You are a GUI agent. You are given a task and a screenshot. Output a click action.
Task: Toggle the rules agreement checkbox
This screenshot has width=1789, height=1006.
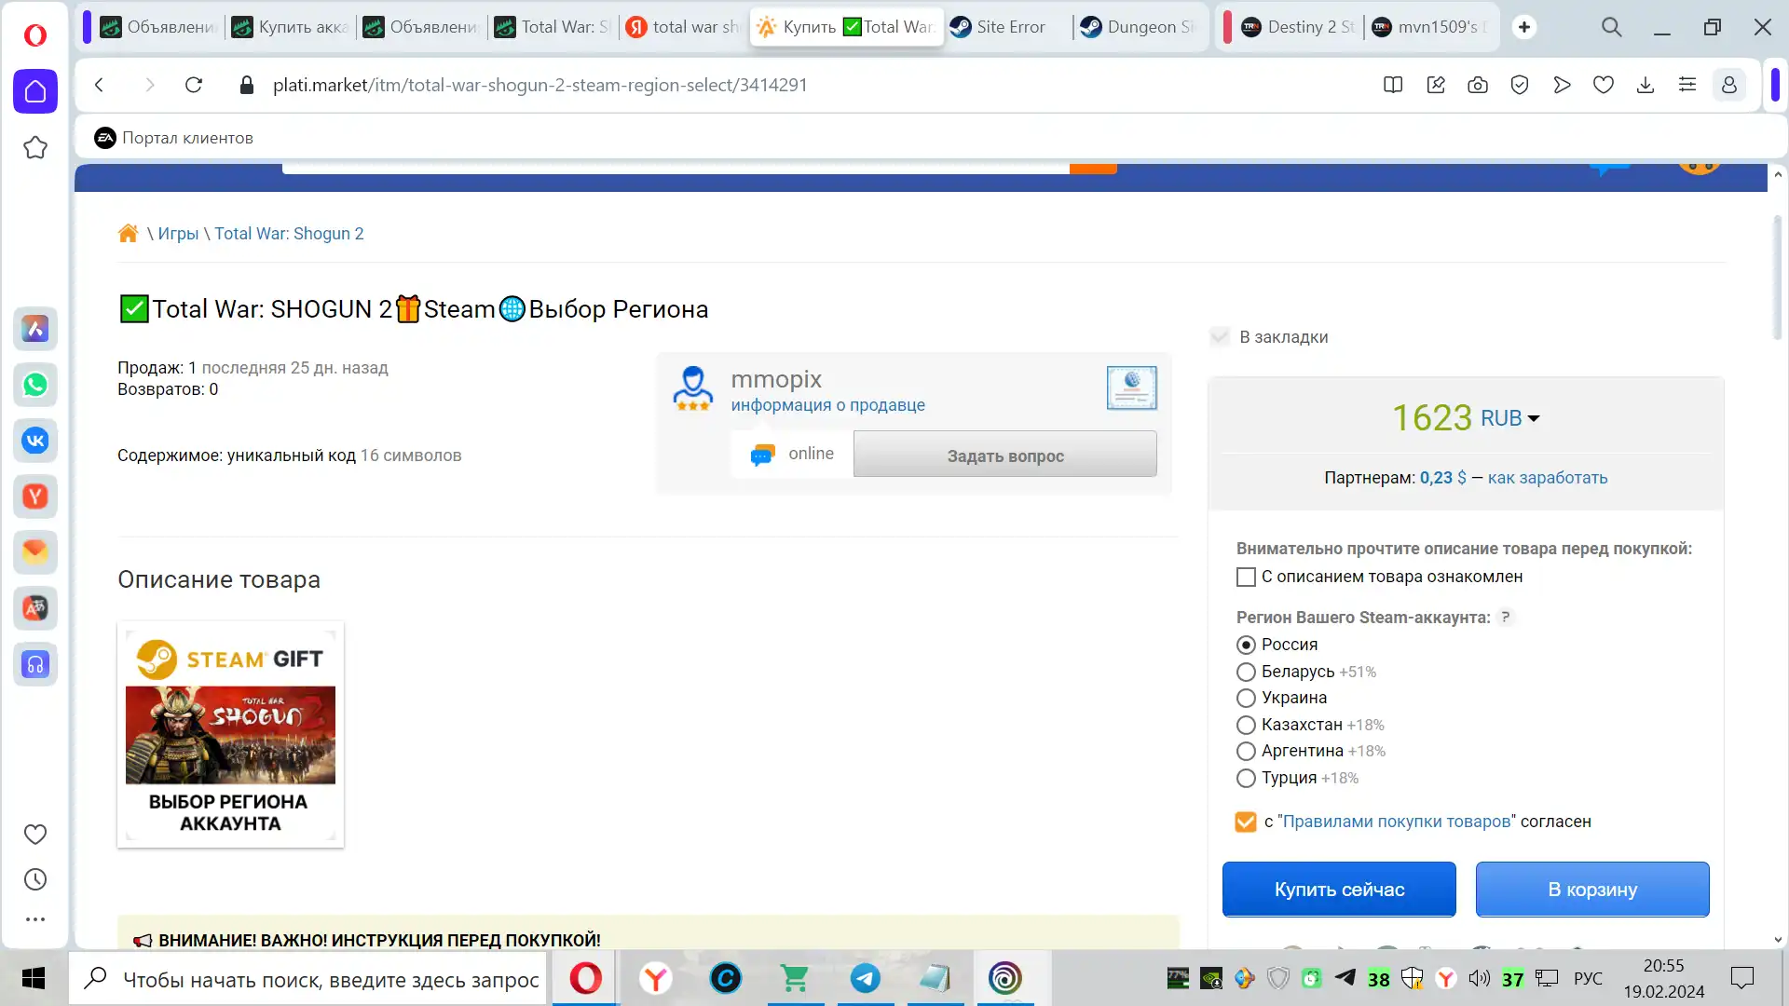[1246, 822]
